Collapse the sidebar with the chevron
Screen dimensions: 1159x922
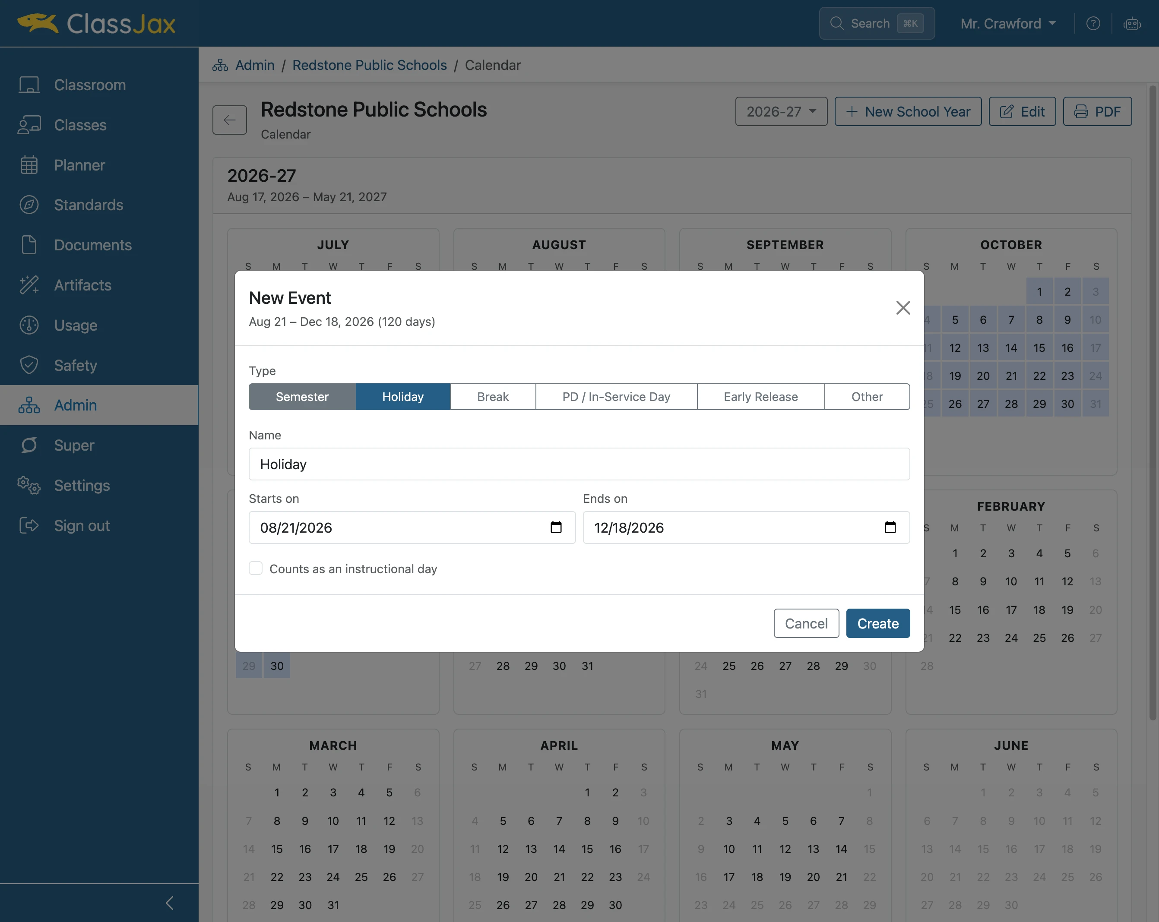tap(170, 903)
